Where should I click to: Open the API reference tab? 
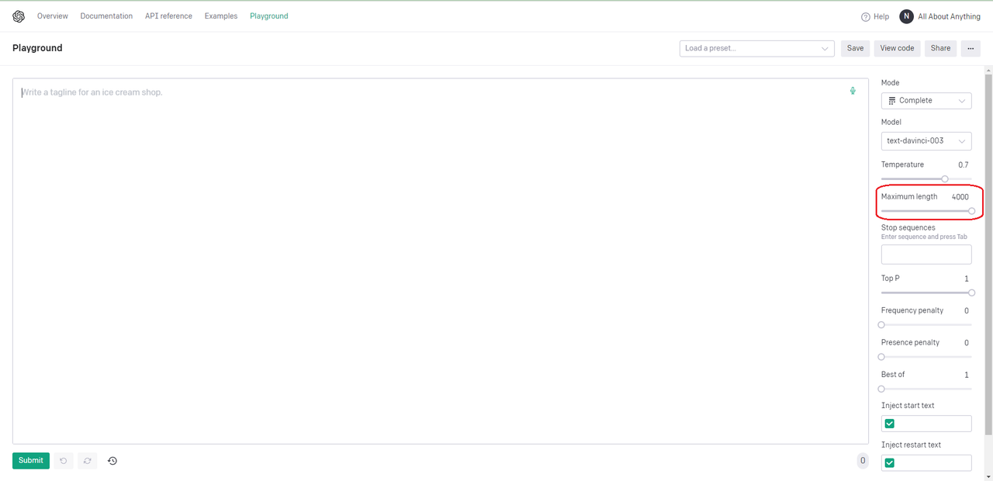tap(168, 16)
